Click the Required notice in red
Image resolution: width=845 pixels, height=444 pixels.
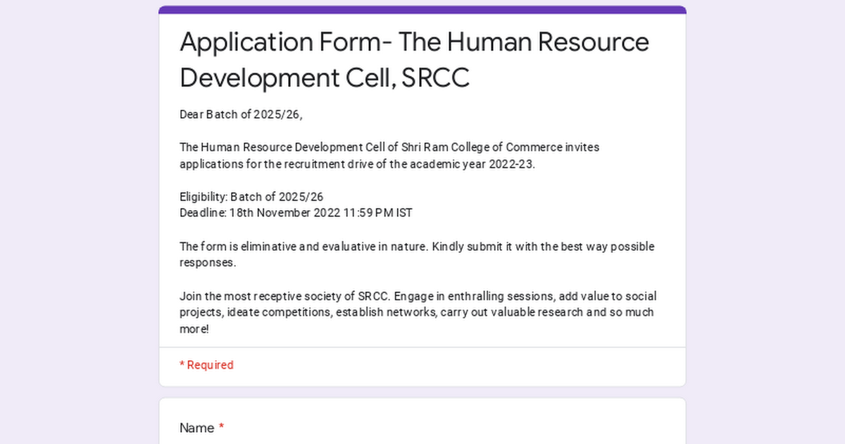click(x=206, y=364)
